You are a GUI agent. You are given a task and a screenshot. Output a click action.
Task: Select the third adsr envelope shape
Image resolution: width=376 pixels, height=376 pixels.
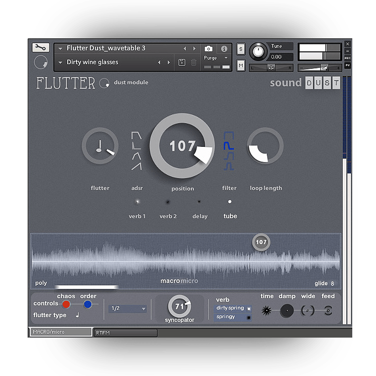click(x=136, y=156)
